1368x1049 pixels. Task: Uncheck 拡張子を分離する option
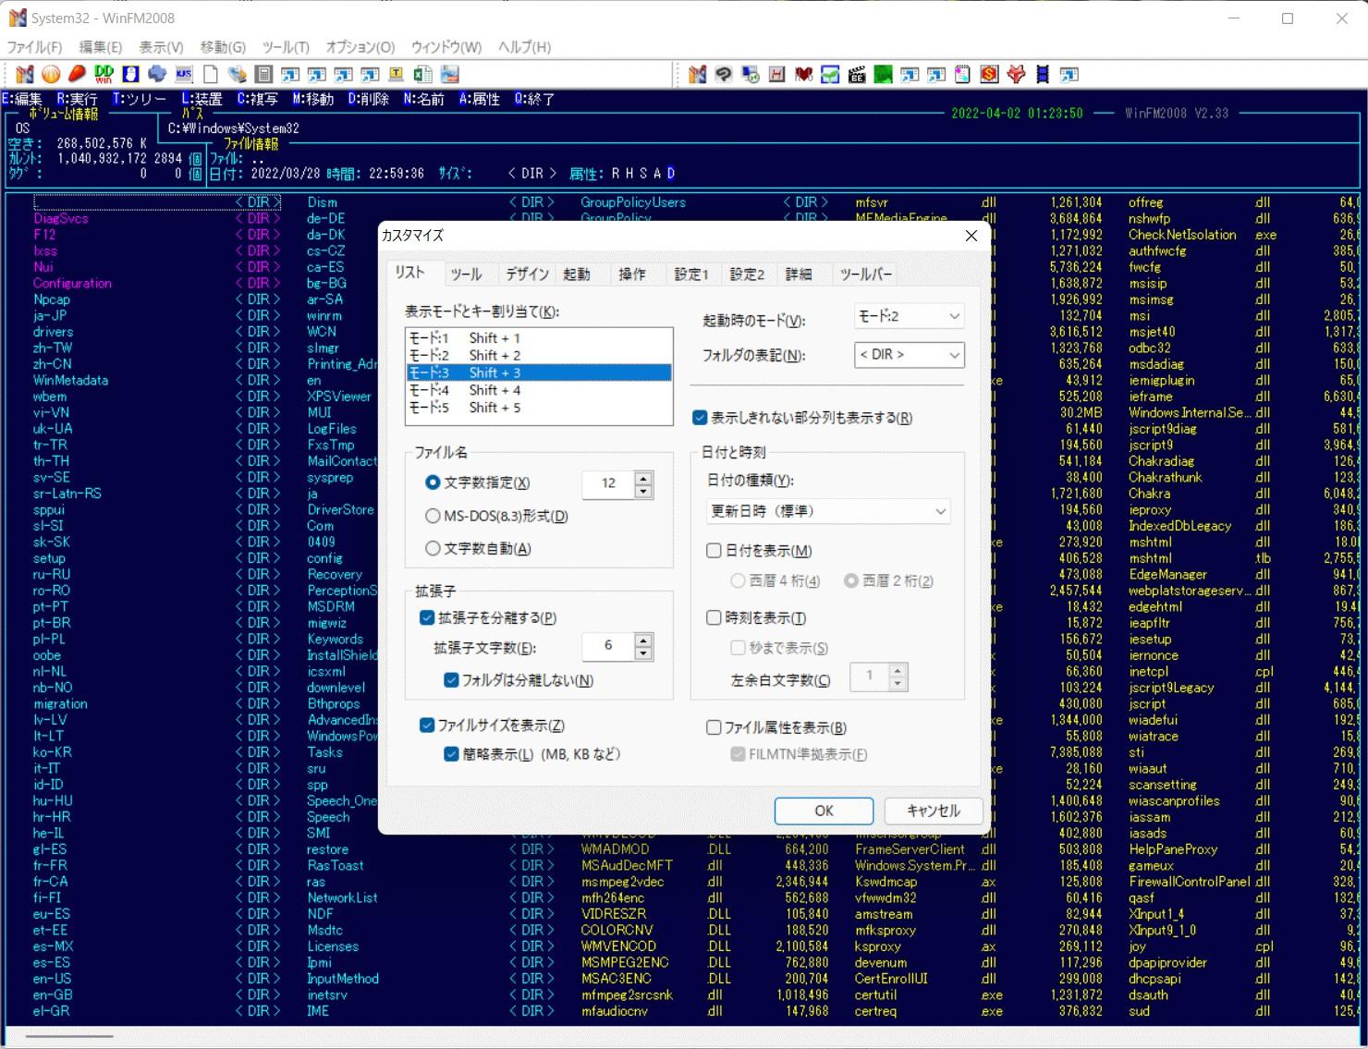coord(427,617)
